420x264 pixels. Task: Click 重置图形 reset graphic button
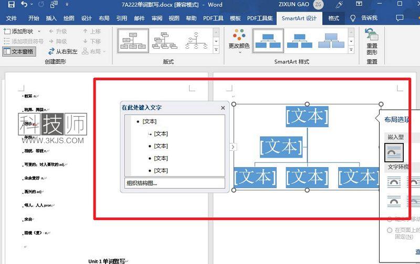[x=372, y=42]
